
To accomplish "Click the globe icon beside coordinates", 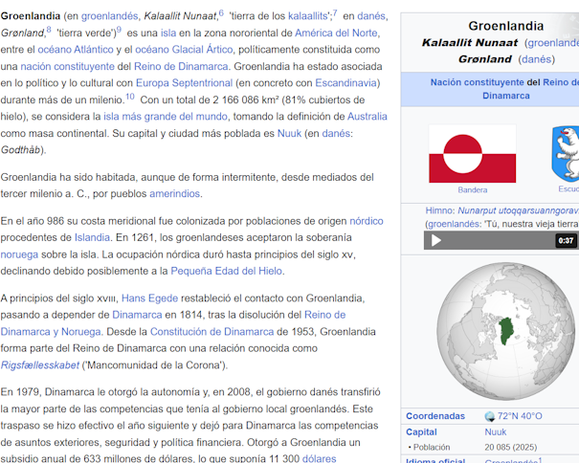I will tap(490, 416).
